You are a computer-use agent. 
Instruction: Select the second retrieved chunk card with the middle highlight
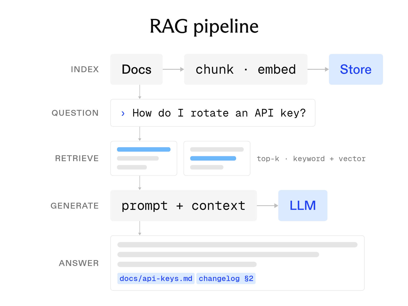[217, 158]
